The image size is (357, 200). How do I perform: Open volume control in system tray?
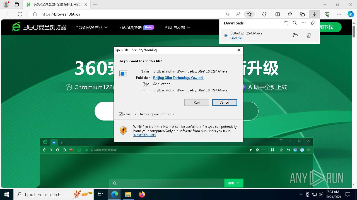(x=321, y=194)
